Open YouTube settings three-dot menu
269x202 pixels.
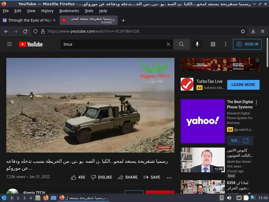(x=226, y=44)
